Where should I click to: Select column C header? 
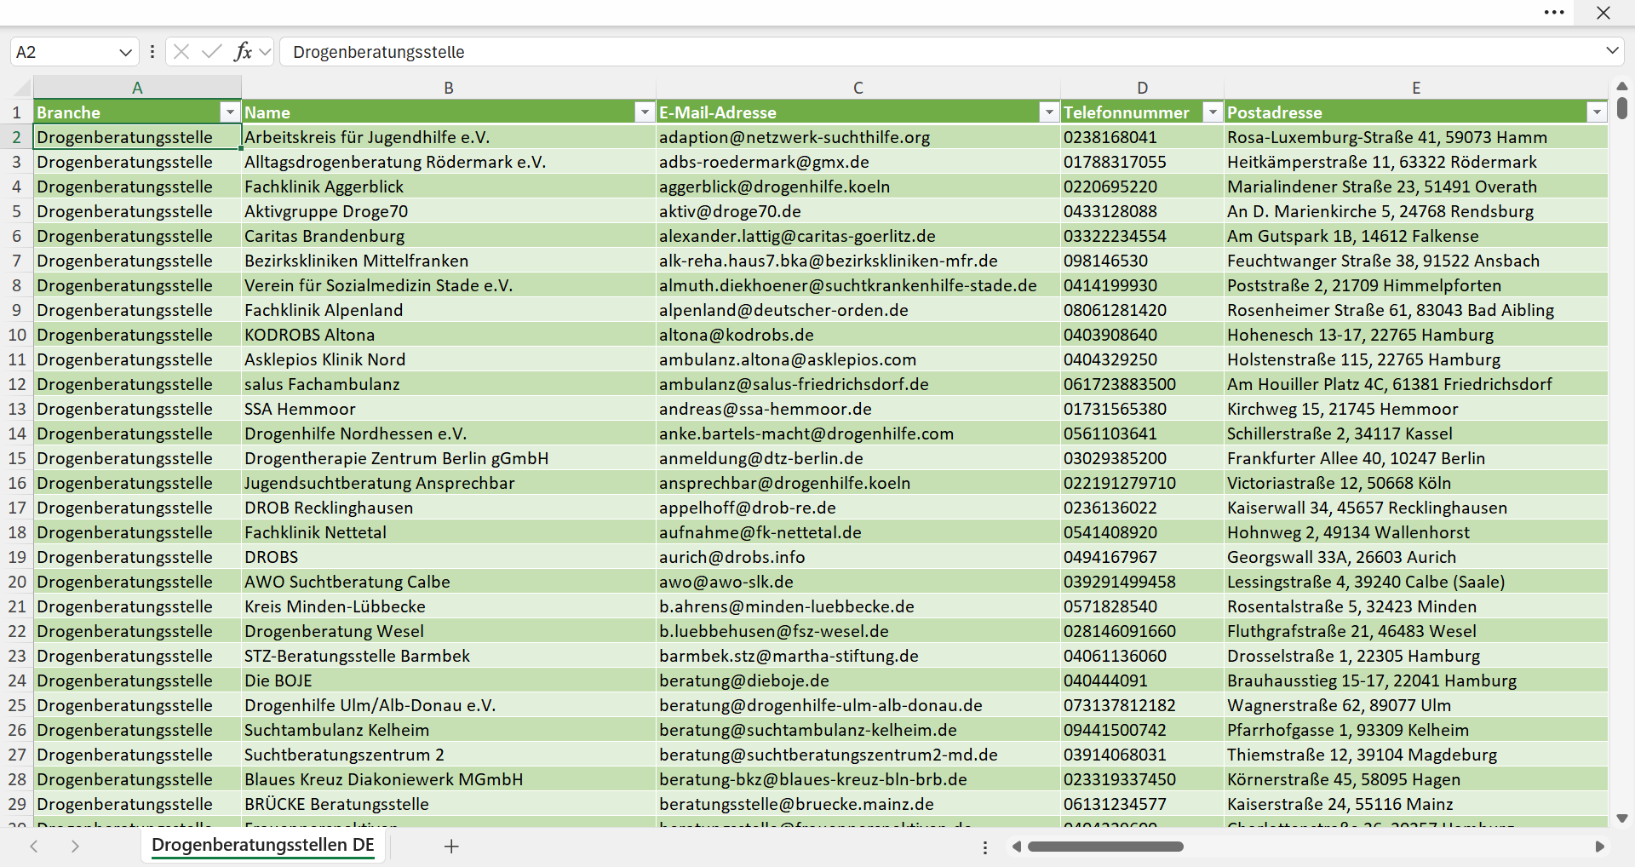click(x=858, y=88)
